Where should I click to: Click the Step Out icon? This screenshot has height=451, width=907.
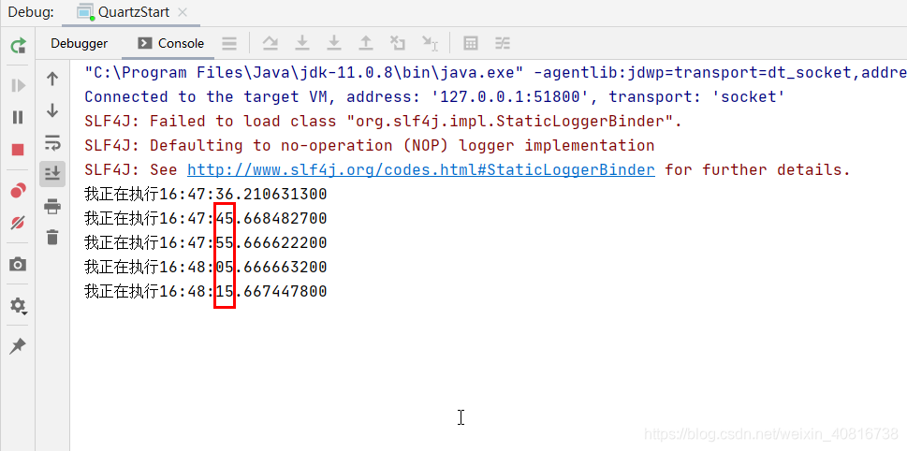[366, 43]
